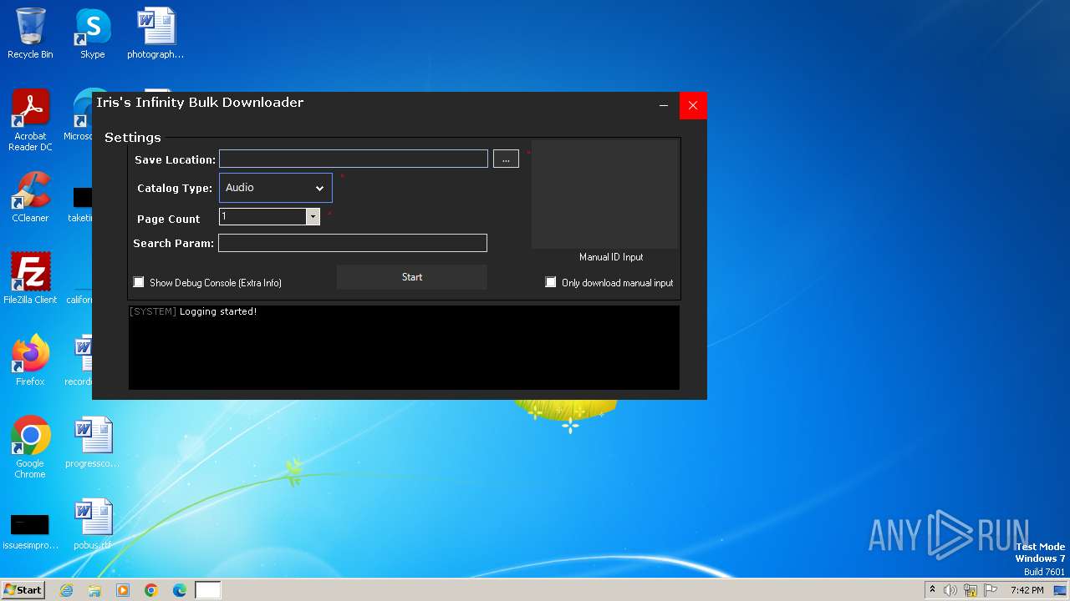The width and height of the screenshot is (1070, 601).
Task: Open the Action Center flag icon
Action: click(991, 590)
